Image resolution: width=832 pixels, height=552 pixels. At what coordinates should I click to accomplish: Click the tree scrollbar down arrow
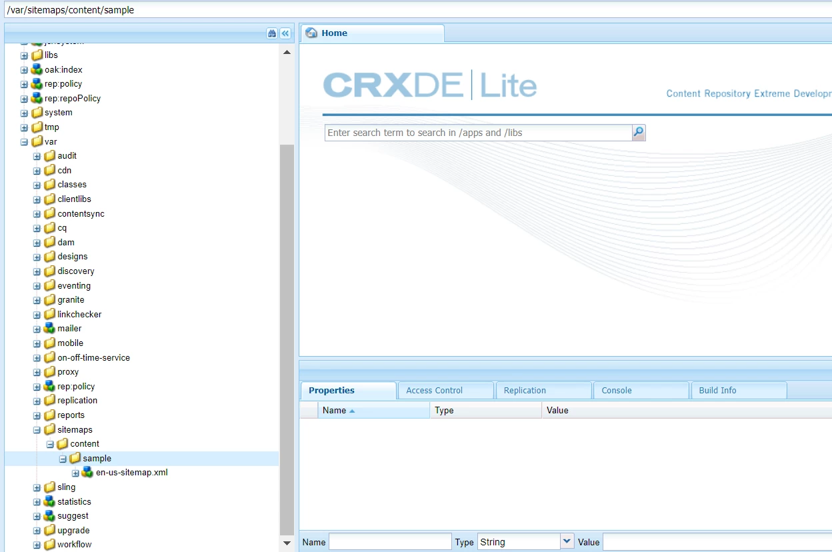coord(287,543)
